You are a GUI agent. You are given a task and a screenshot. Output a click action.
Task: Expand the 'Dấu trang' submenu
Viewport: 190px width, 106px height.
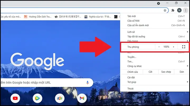(155, 41)
